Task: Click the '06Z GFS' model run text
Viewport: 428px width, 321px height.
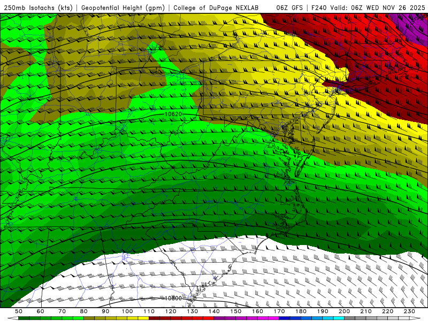Action: tap(289, 8)
